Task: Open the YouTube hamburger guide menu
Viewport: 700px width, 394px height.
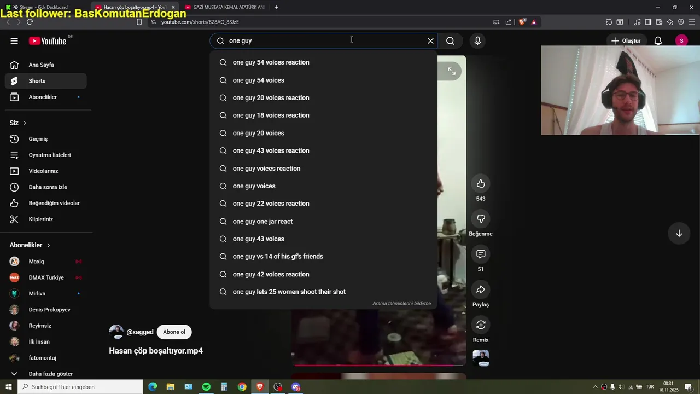Action: click(x=14, y=41)
